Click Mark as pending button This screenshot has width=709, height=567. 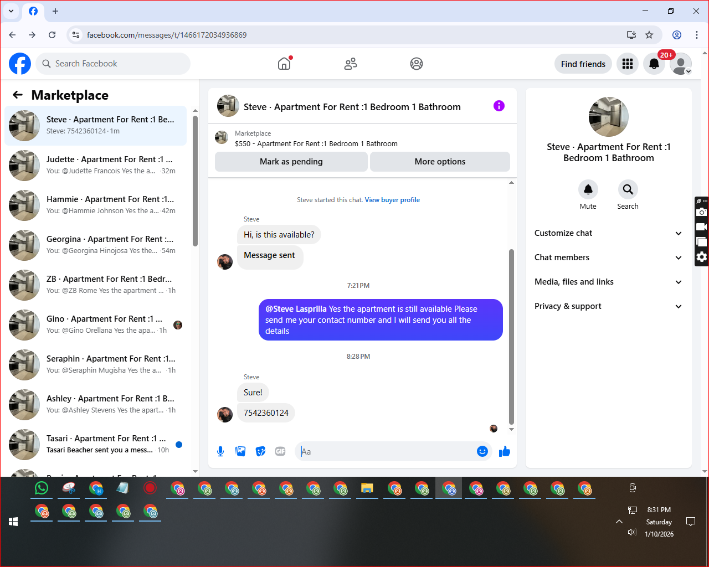[x=291, y=162]
